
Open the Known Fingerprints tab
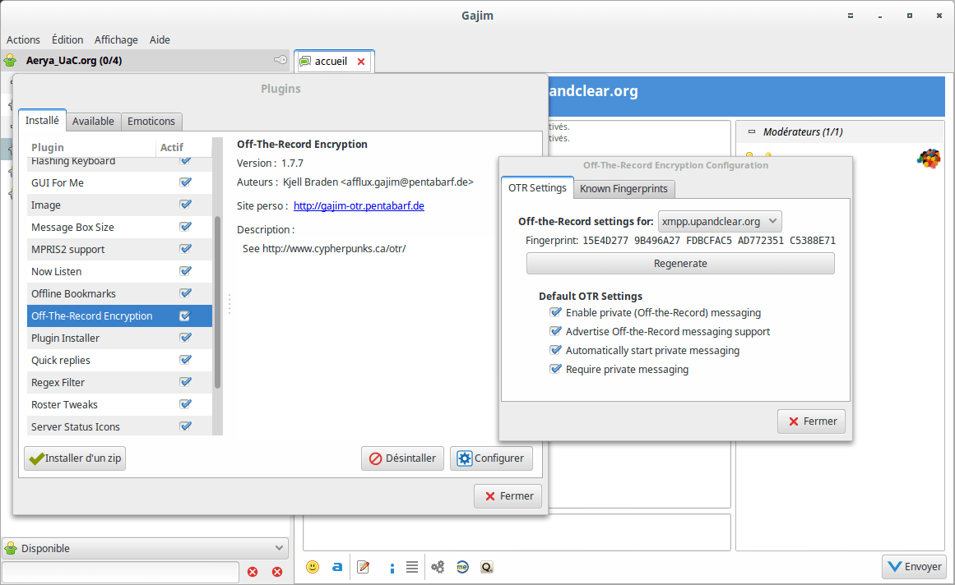point(624,188)
